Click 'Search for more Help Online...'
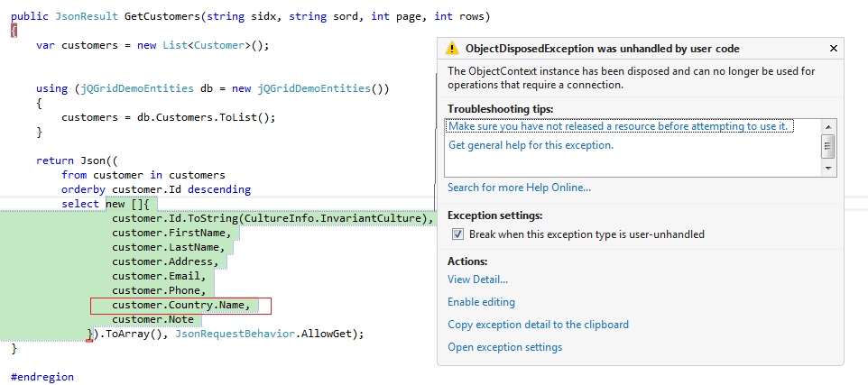The height and width of the screenshot is (385, 868). click(519, 188)
